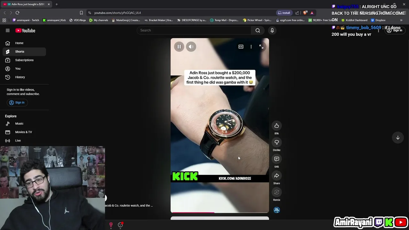
Task: Open Subscriptions in the sidebar
Action: pos(24,60)
